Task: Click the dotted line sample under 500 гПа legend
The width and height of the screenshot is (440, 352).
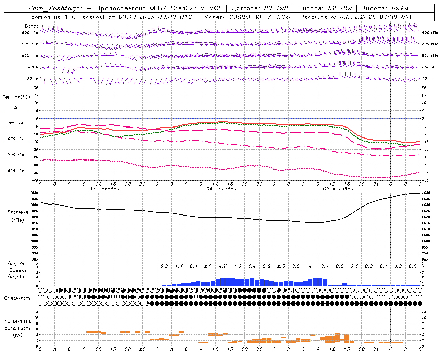Action: 16,175
